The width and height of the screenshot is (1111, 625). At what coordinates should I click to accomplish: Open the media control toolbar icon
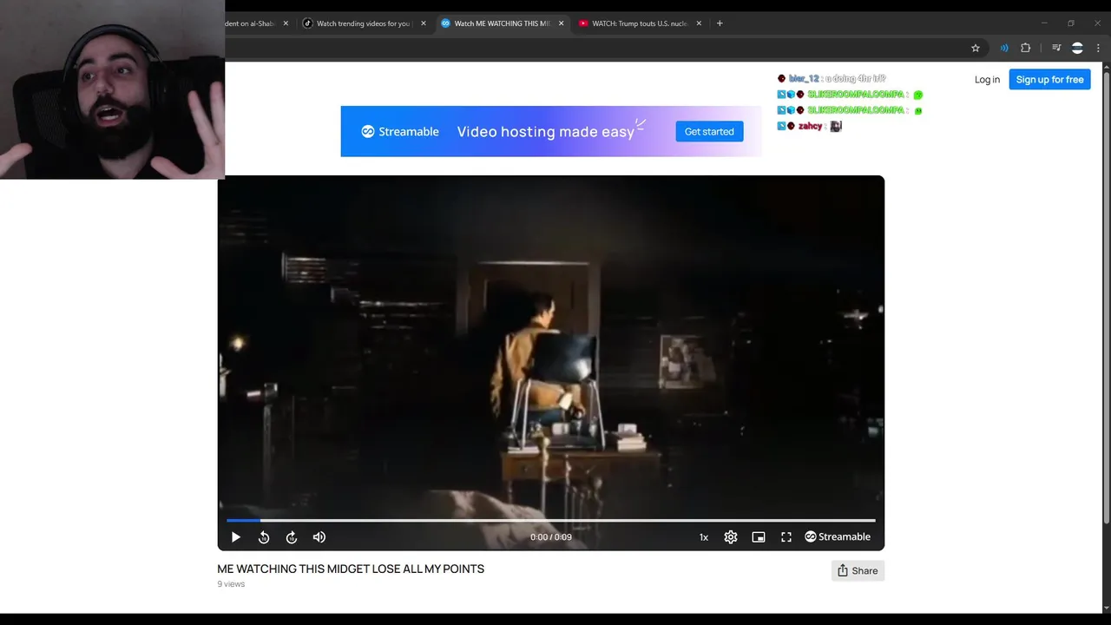[x=1056, y=48]
